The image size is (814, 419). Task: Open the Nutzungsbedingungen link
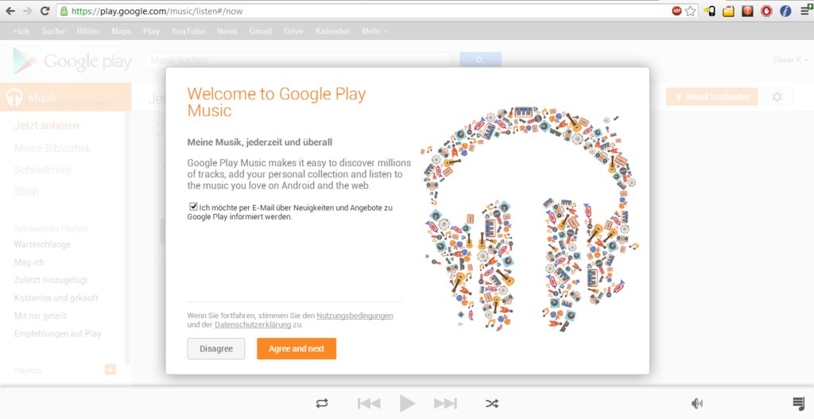pyautogui.click(x=355, y=316)
